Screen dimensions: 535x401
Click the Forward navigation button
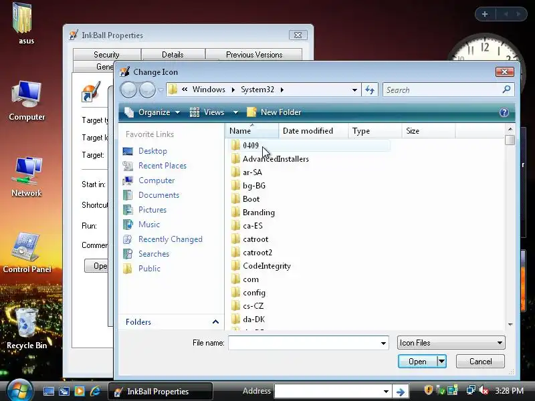tap(147, 90)
